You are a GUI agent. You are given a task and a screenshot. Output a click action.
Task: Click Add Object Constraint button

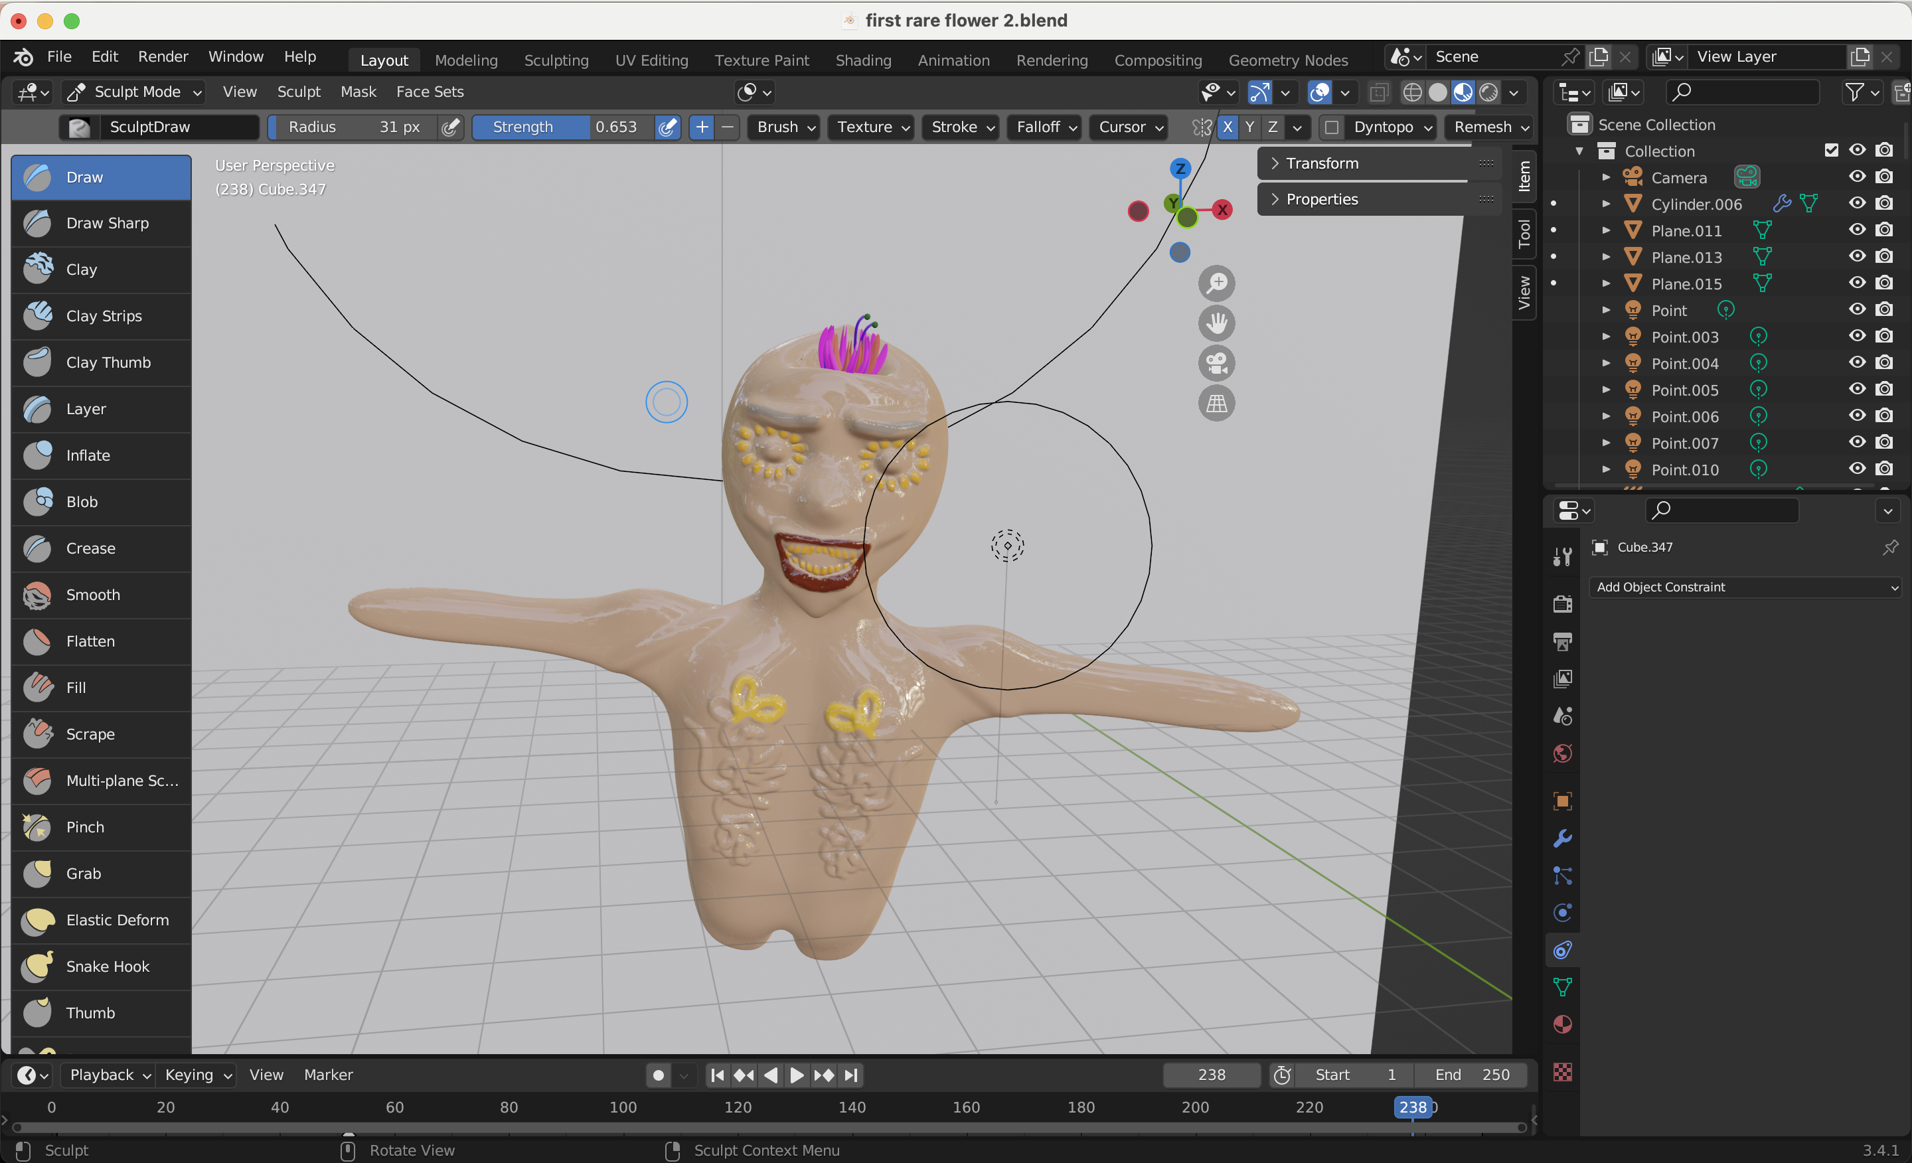[x=1746, y=587]
